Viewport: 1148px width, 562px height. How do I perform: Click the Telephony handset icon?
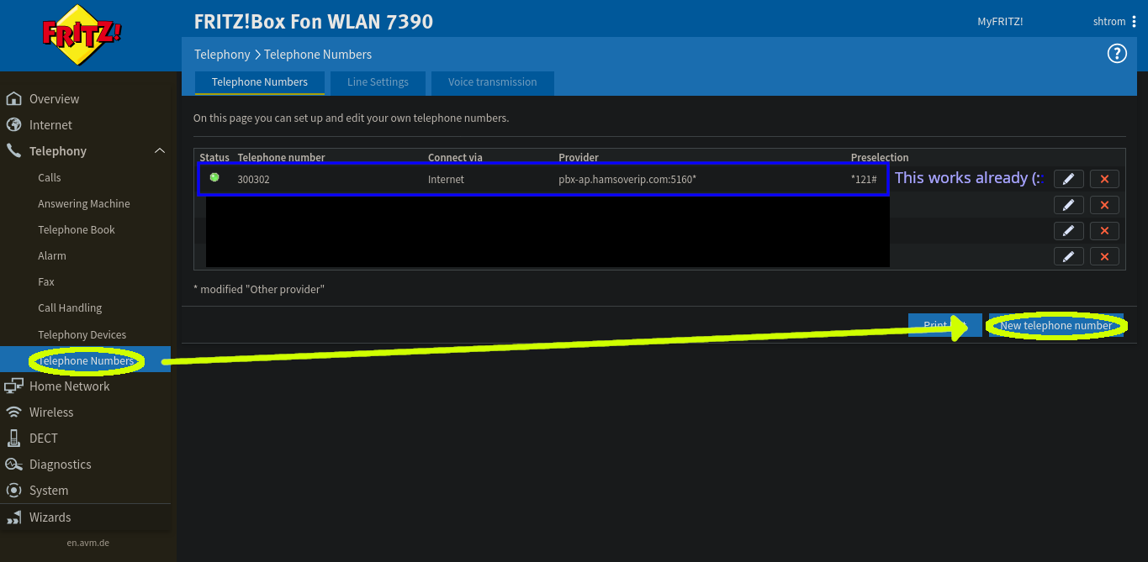13,151
